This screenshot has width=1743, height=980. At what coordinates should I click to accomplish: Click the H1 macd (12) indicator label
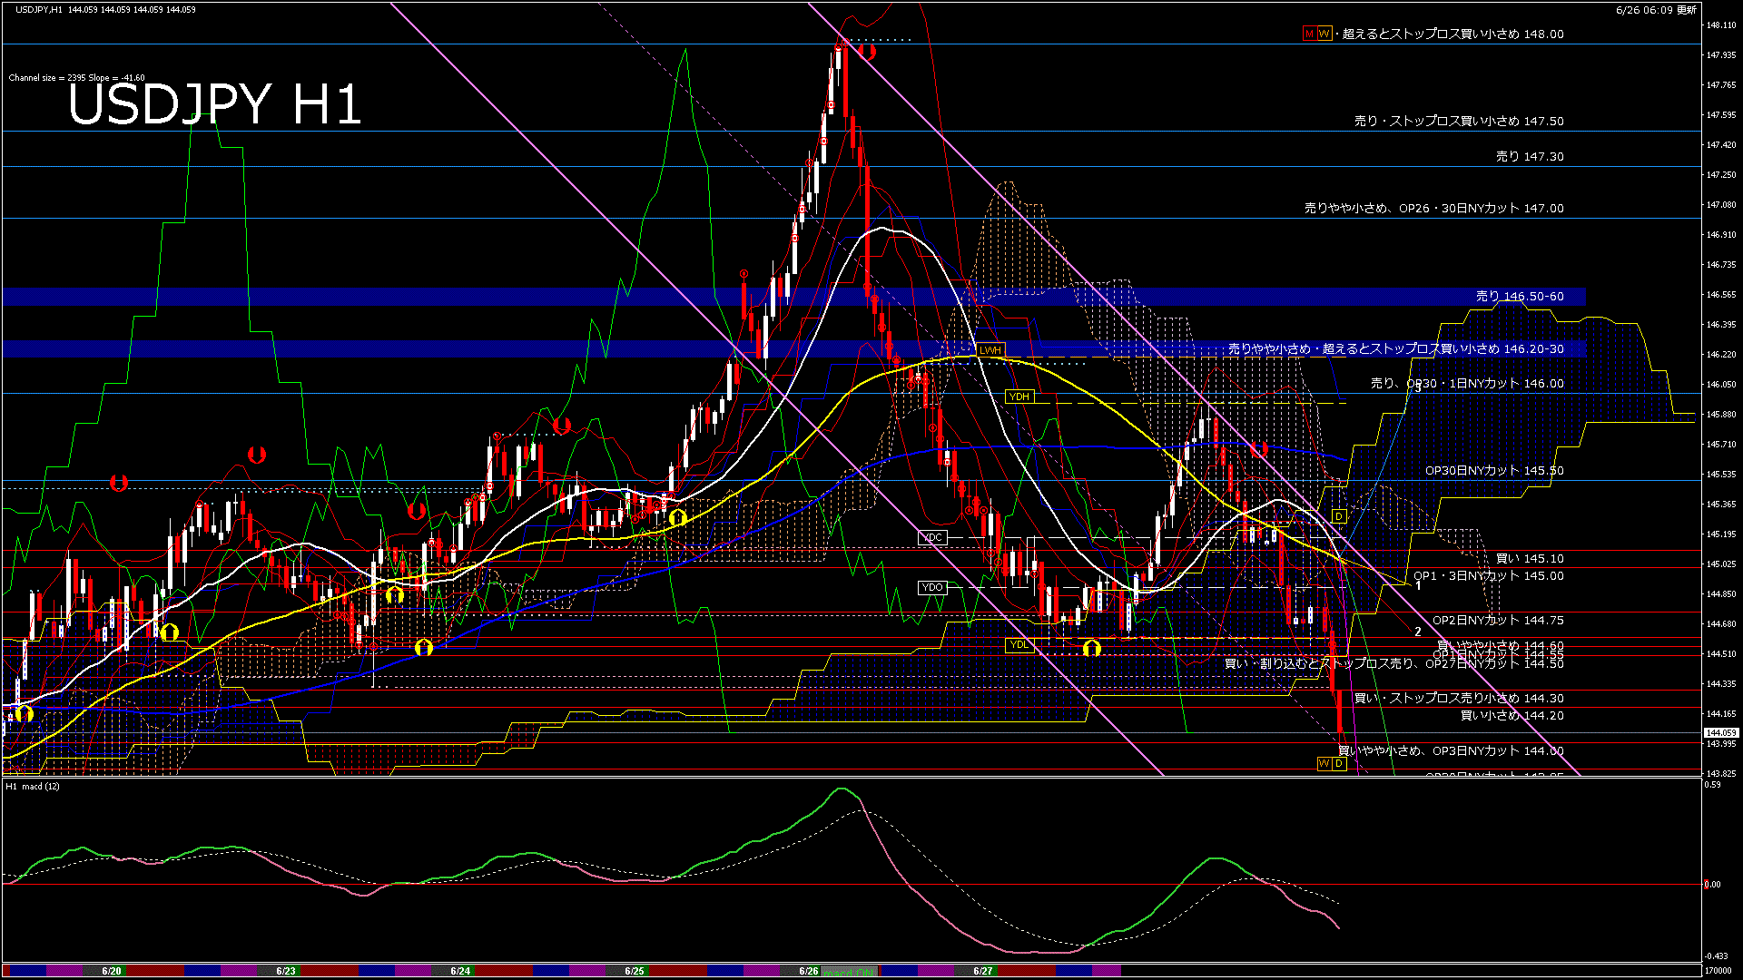coord(34,787)
